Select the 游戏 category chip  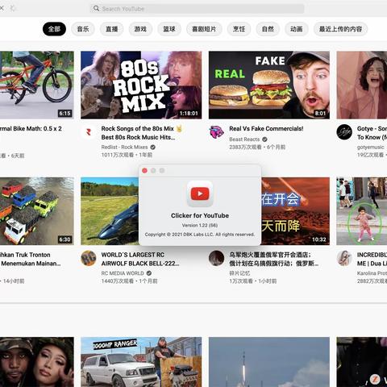(x=140, y=29)
